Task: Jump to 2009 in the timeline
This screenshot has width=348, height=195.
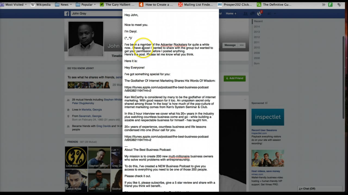Action: point(257,53)
